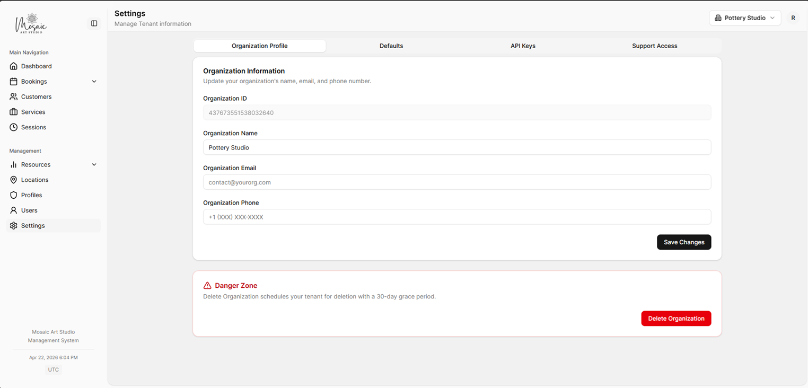This screenshot has height=388, width=808.
Task: Switch to the API Keys tab
Action: pos(523,46)
